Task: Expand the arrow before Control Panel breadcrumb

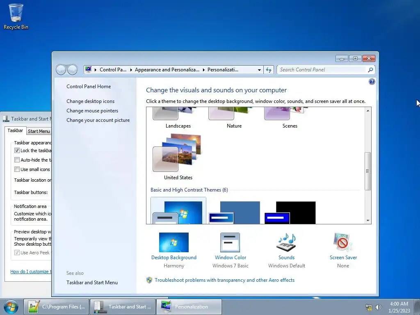Action: (95, 70)
